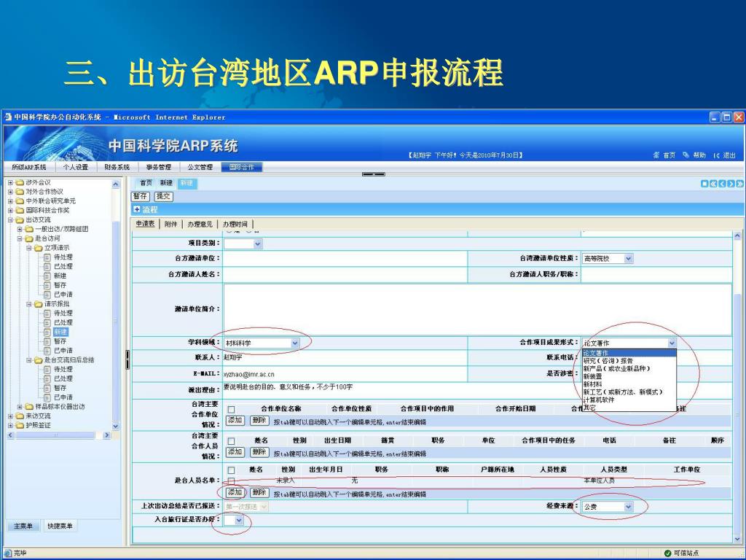This screenshot has height=560, width=746.
Task: Click the 国际科技合作奖 folder icon
Action: click(x=20, y=210)
